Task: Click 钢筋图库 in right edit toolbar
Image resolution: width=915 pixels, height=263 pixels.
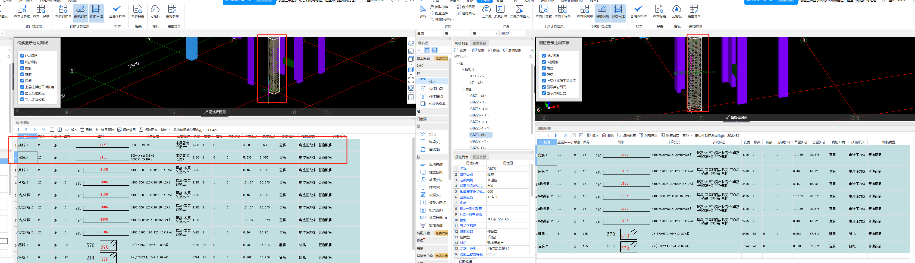Action: click(x=670, y=136)
